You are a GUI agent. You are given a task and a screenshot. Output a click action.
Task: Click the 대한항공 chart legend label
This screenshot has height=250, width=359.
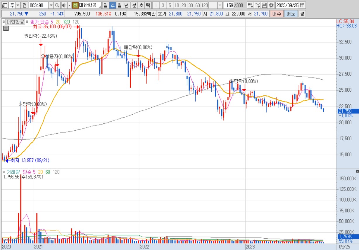(x=16, y=22)
